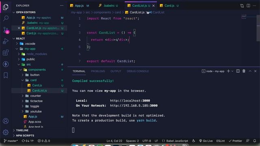Open the Source Control view

6,30
